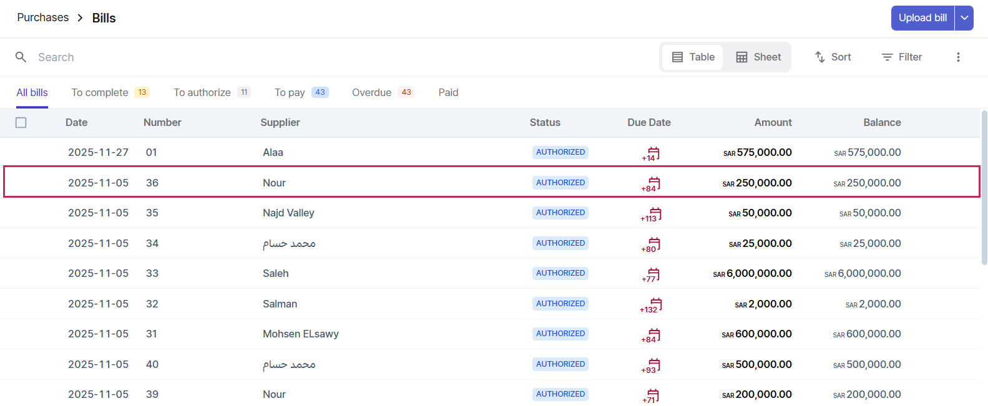The height and width of the screenshot is (406, 988).
Task: Switch to Table view
Action: (693, 57)
